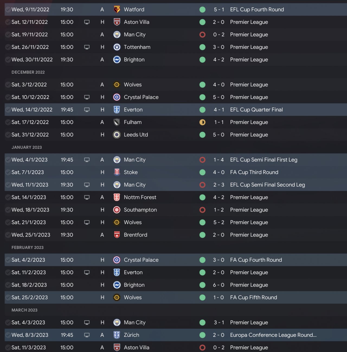Screen dimensions: 347x352
Task: Click TV icon on Nottm Forest fixture
Action: click(87, 197)
